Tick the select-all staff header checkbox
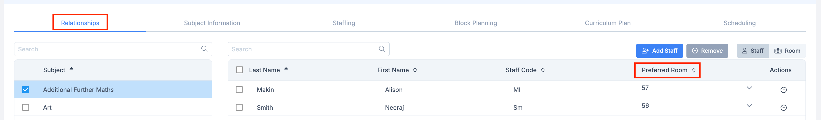Viewport: 821px width, 120px height. tap(239, 70)
